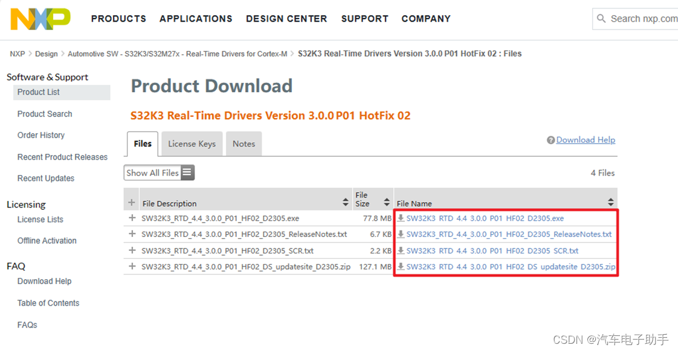678x351 pixels.
Task: Click the 2.2 KB file size cell
Action: 381,250
